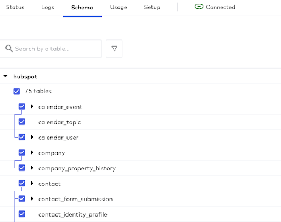
Task: Expand contact_form_submission table
Action: pos(32,198)
